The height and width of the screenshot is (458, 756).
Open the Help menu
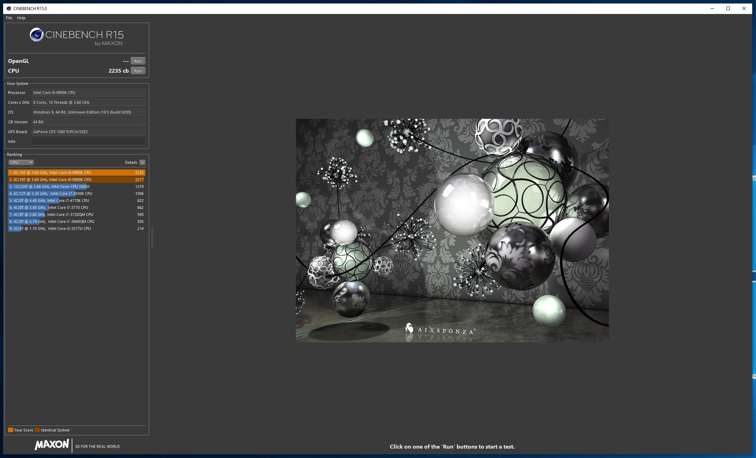(21, 18)
